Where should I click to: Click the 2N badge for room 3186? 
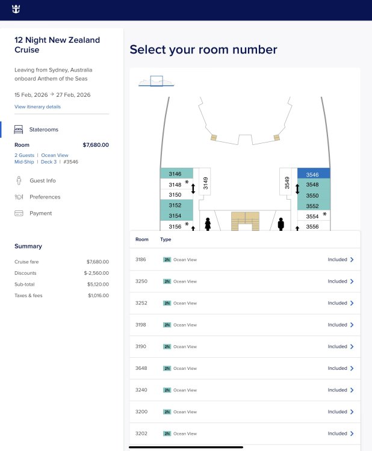(167, 260)
